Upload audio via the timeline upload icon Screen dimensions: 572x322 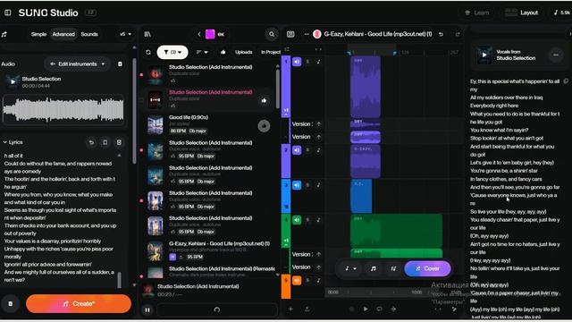coord(307,309)
